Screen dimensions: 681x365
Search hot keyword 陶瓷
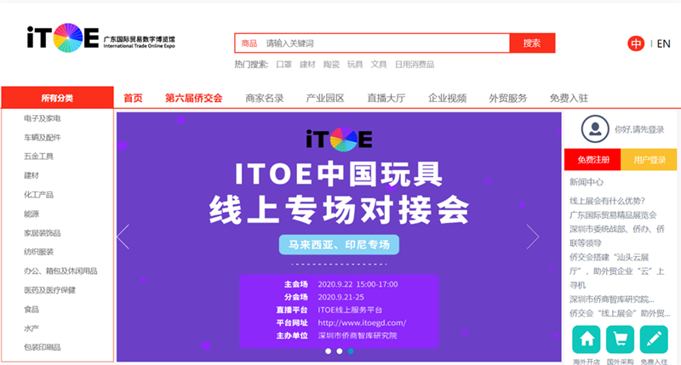click(x=331, y=65)
